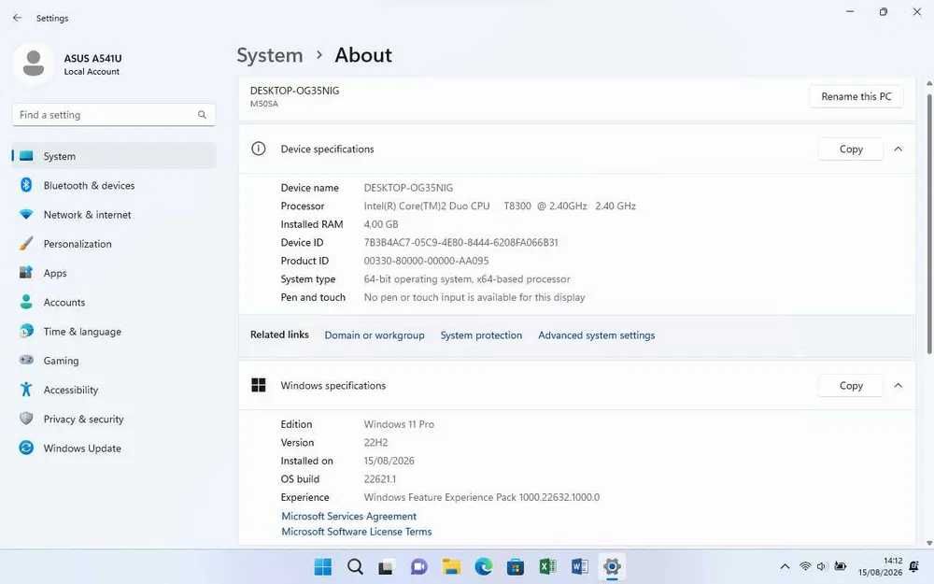This screenshot has height=584, width=934.
Task: Open Microsoft Services Agreement link
Action: pyautogui.click(x=348, y=516)
